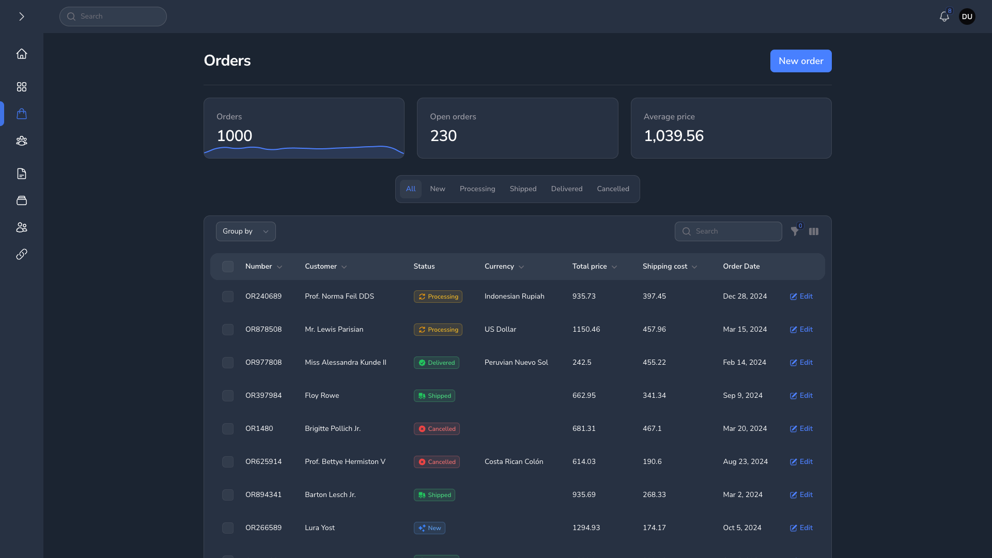Screen dimensions: 992x558
Task: Open notifications bell icon
Action: click(x=944, y=17)
